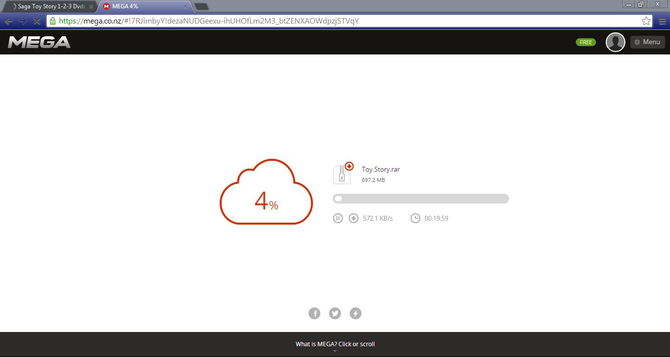Open the Menu button in header
This screenshot has width=670, height=357.
(647, 42)
